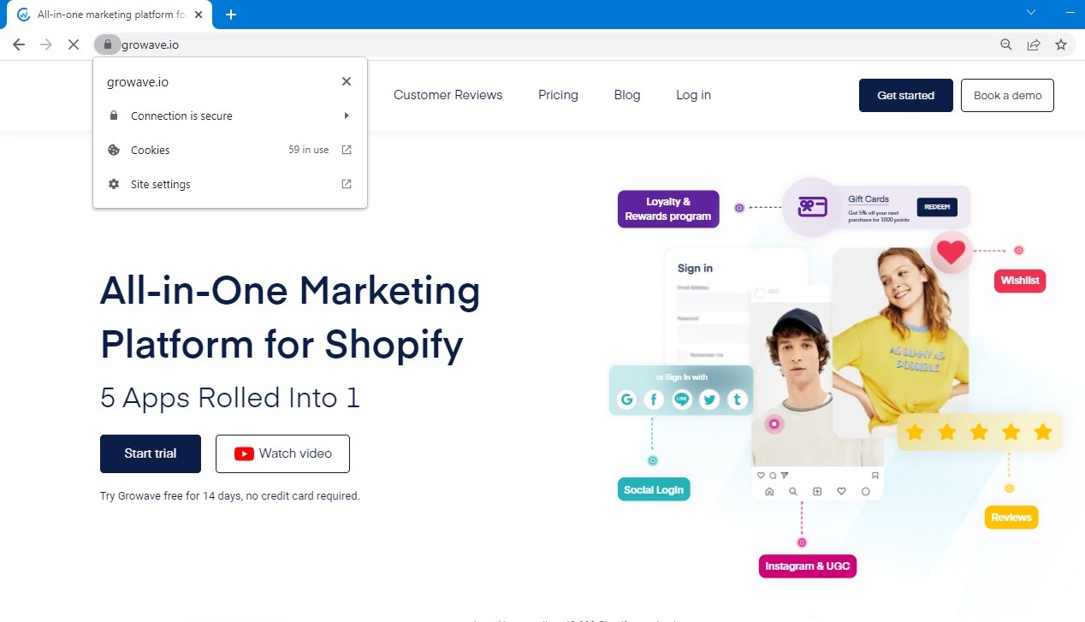The height and width of the screenshot is (622, 1085).
Task: Click the external link icon beside Cookies
Action: 347,150
